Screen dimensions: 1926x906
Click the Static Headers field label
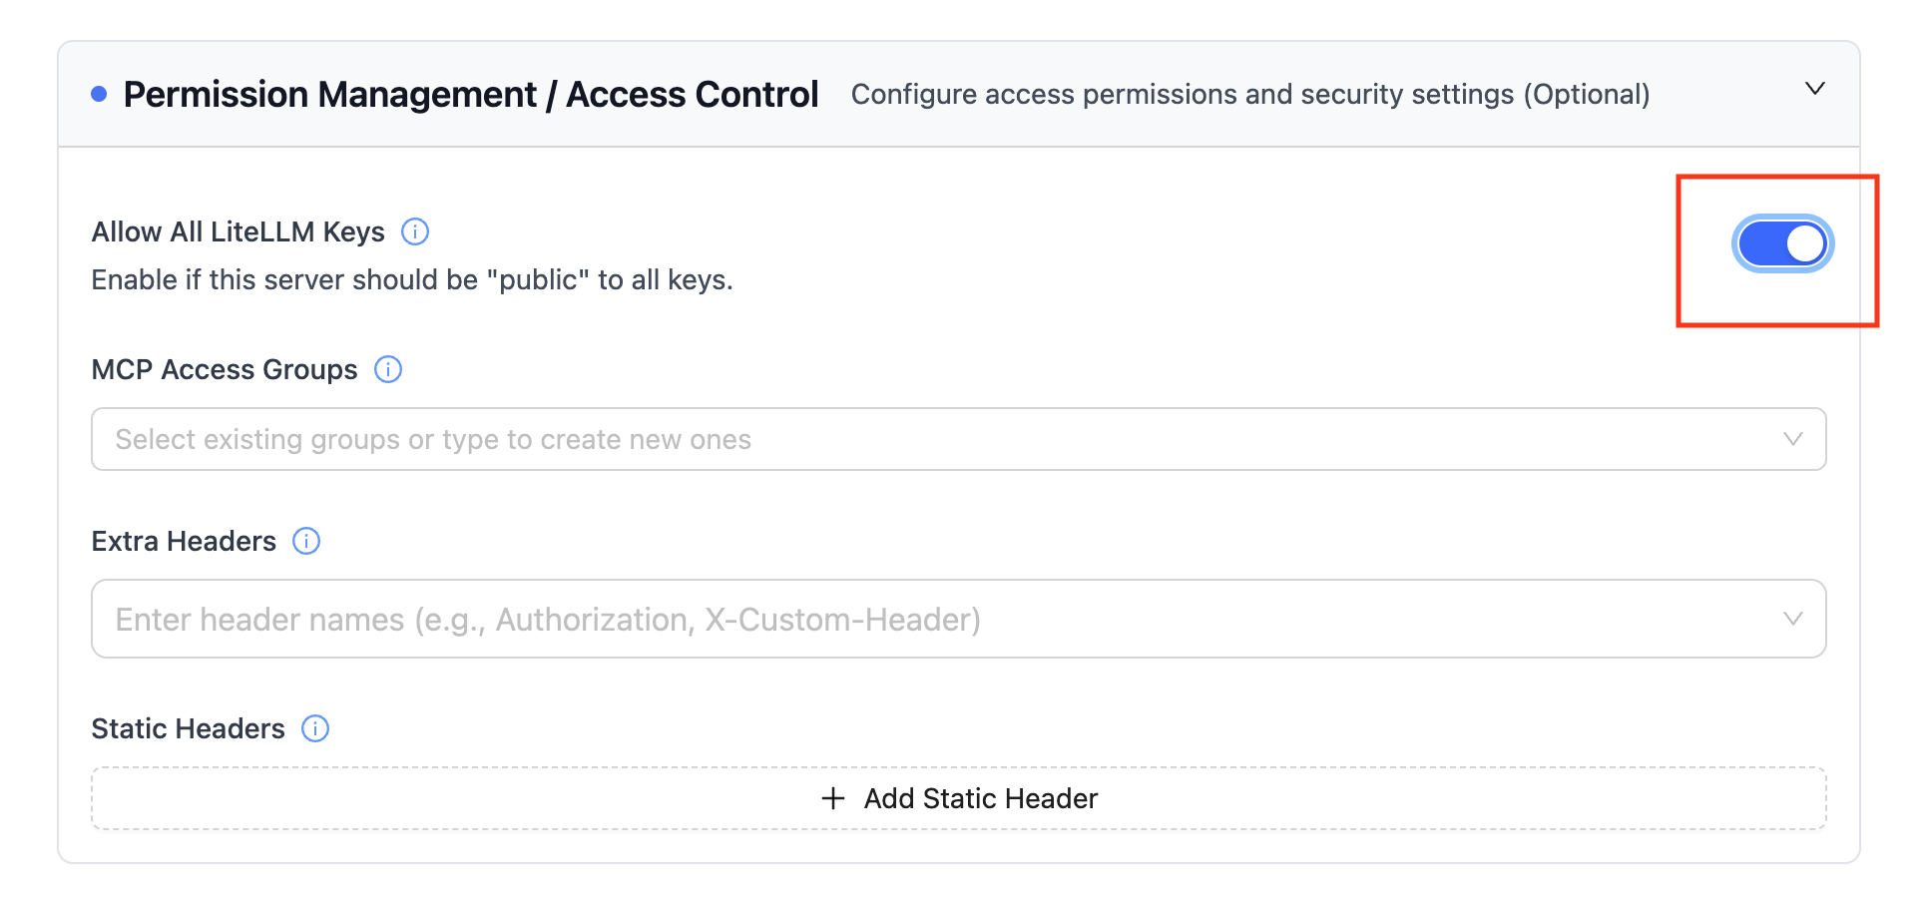click(189, 728)
